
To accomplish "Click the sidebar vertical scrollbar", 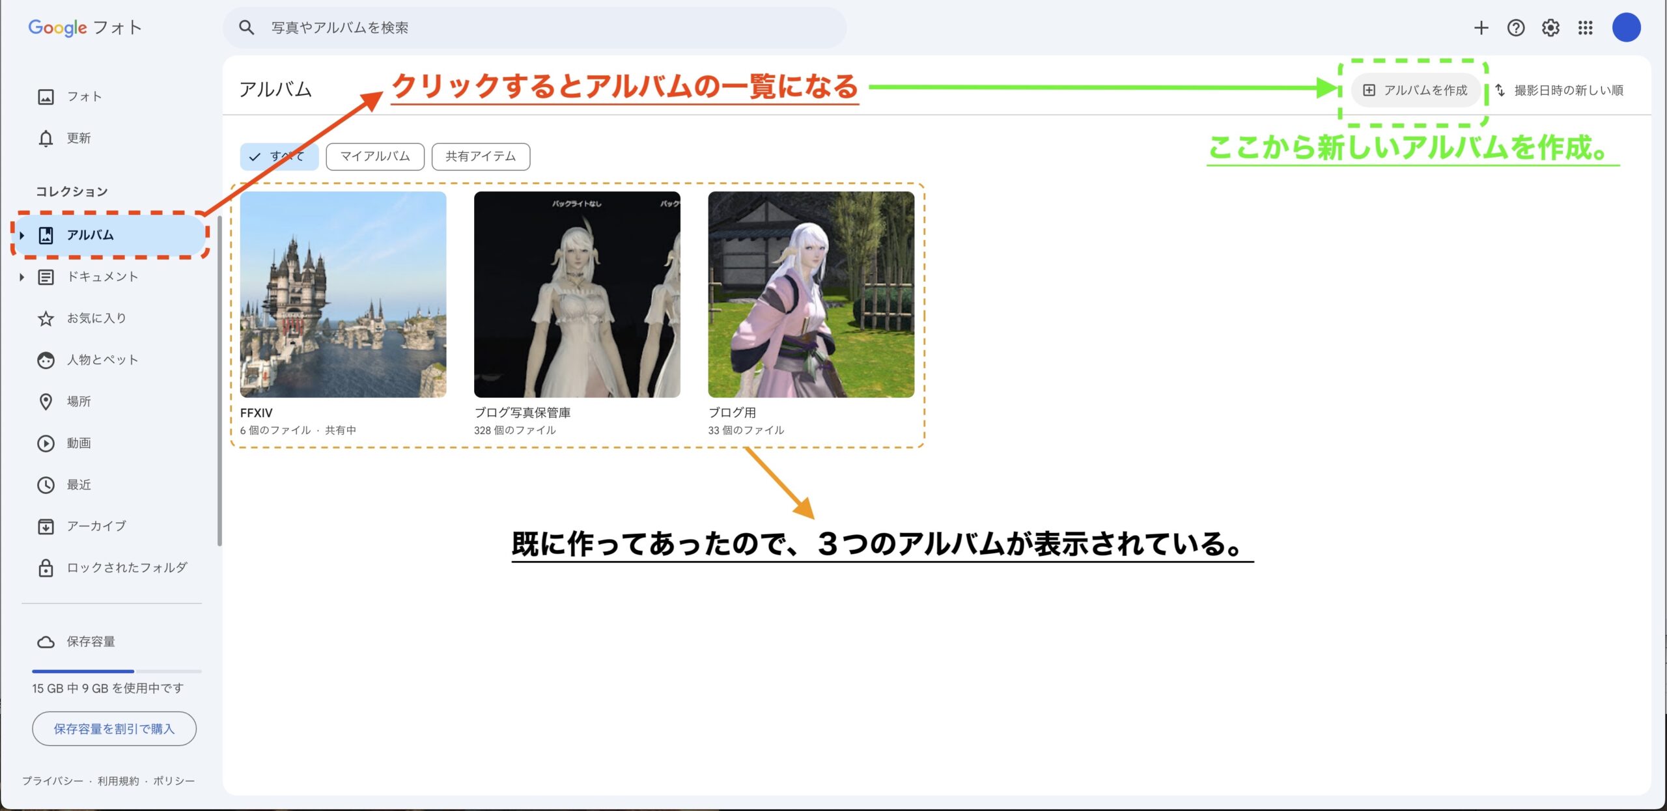I will [219, 381].
